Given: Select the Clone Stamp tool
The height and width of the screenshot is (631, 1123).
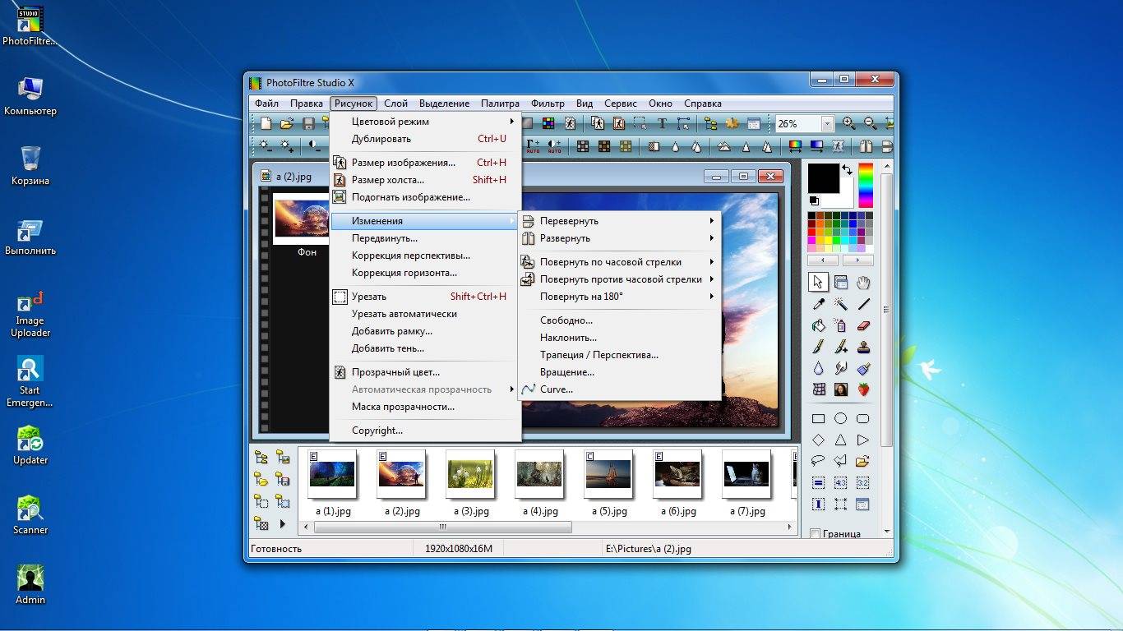Looking at the screenshot, I should tap(863, 347).
